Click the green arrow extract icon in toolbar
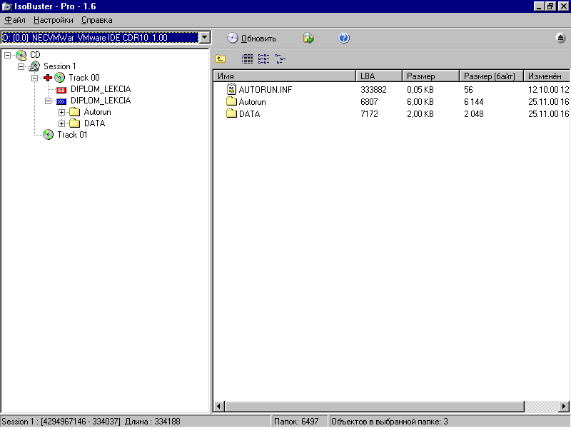 pyautogui.click(x=308, y=39)
